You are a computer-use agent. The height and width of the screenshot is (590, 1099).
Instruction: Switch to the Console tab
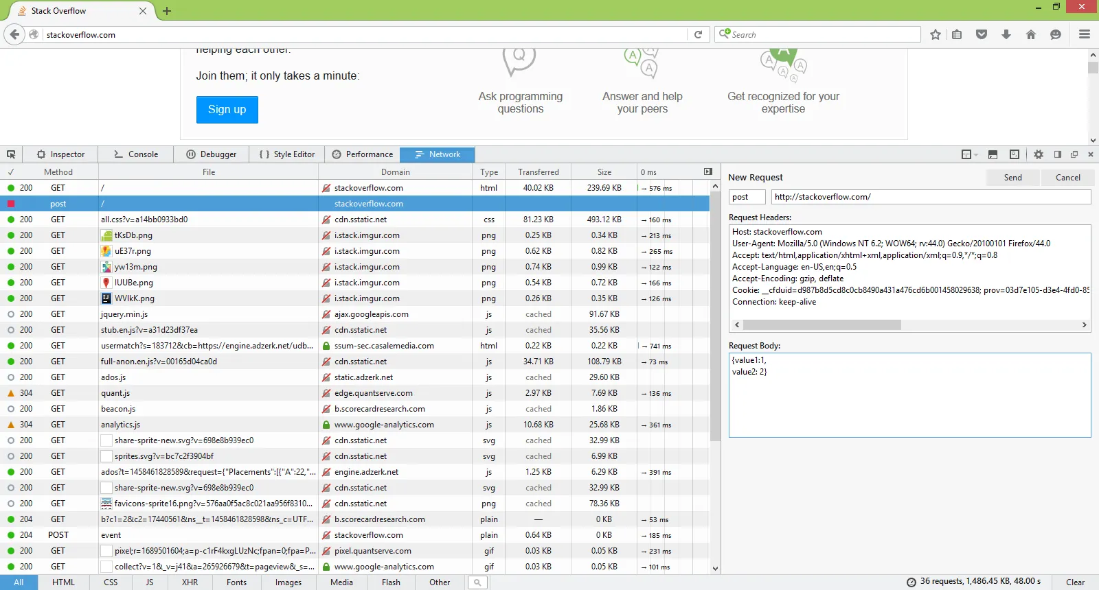pyautogui.click(x=136, y=154)
